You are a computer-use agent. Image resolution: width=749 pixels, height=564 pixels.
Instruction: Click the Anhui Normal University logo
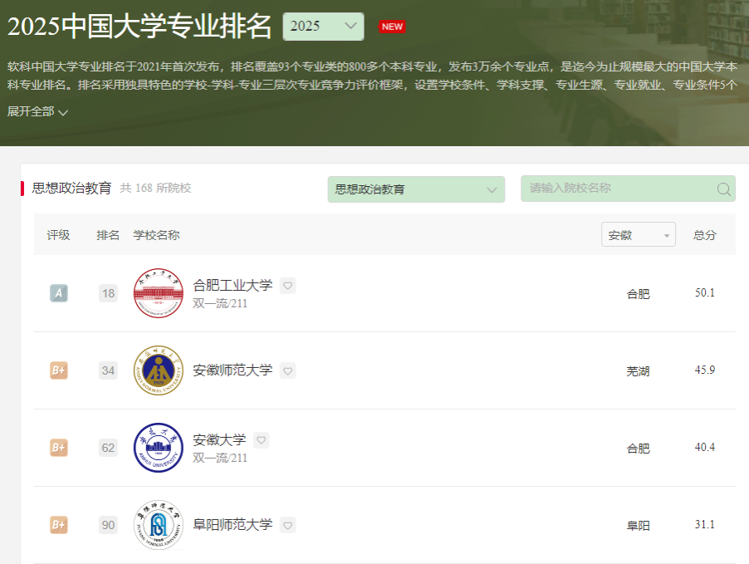click(158, 370)
